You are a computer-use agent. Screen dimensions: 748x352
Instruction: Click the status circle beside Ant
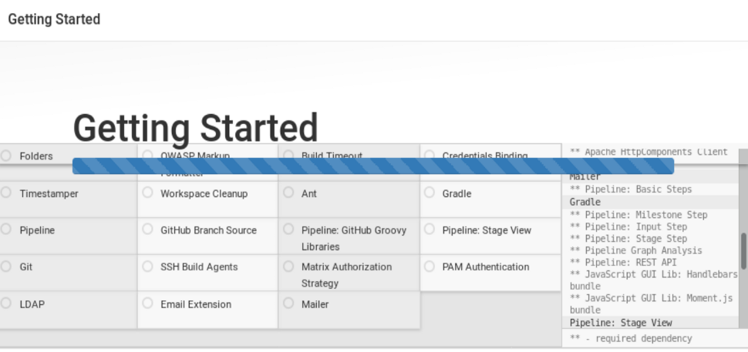(288, 192)
